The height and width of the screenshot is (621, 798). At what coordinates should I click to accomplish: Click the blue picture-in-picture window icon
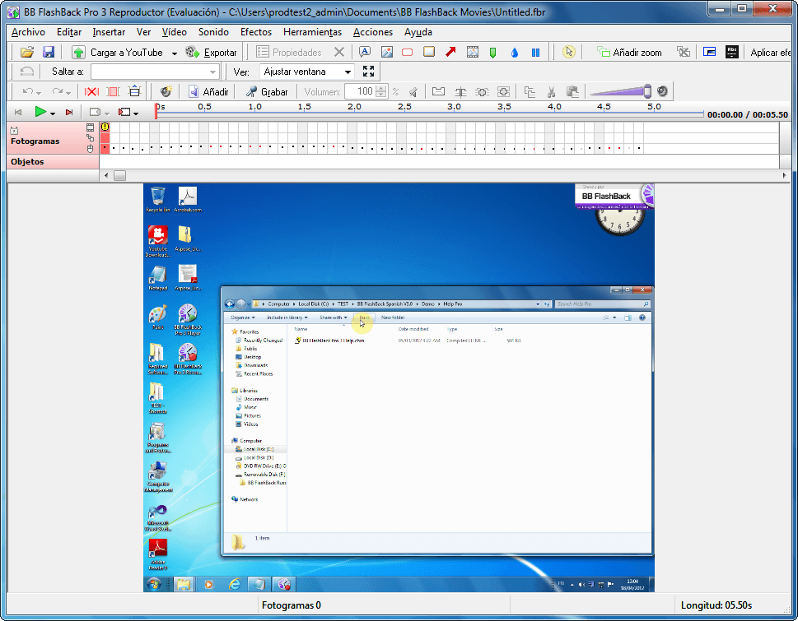point(709,52)
